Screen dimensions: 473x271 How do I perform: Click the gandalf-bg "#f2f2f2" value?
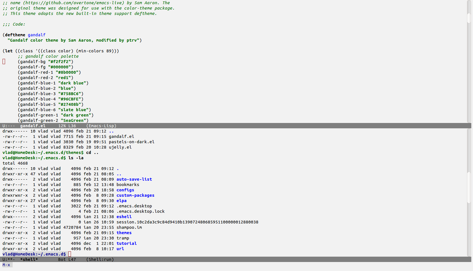point(59,62)
